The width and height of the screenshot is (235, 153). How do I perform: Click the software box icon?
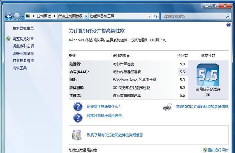click(77, 135)
